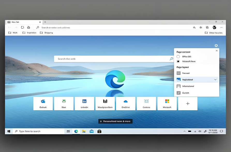This screenshot has width=231, height=152.
Task: Open the Mail app in taskbar
Action: [x=92, y=131]
